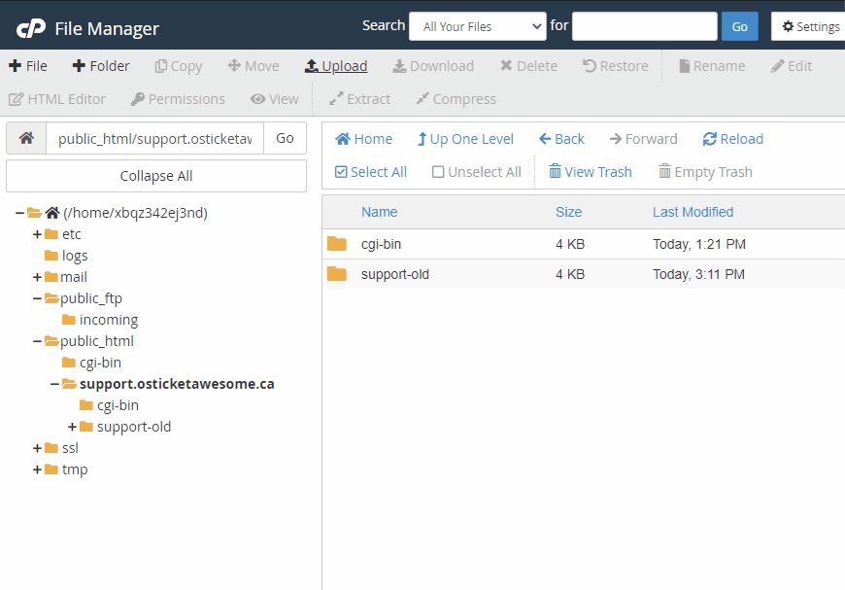Screen dimensions: 845x590
Task: Collapse the public_ftp folder in tree
Action: (37, 298)
